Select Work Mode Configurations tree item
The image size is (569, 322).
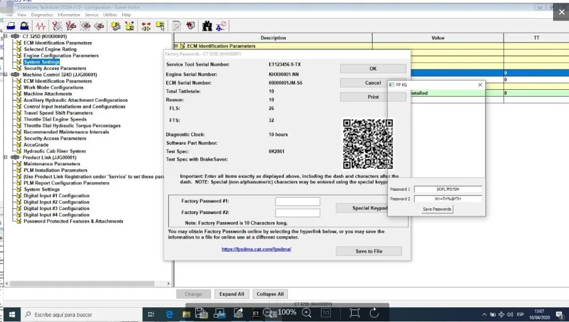coord(53,87)
